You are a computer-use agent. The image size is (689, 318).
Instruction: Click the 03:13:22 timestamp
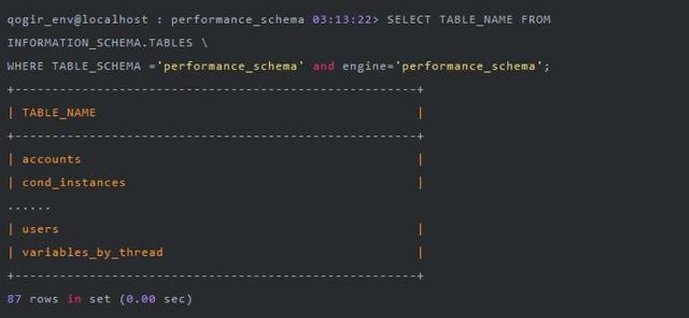tap(342, 20)
